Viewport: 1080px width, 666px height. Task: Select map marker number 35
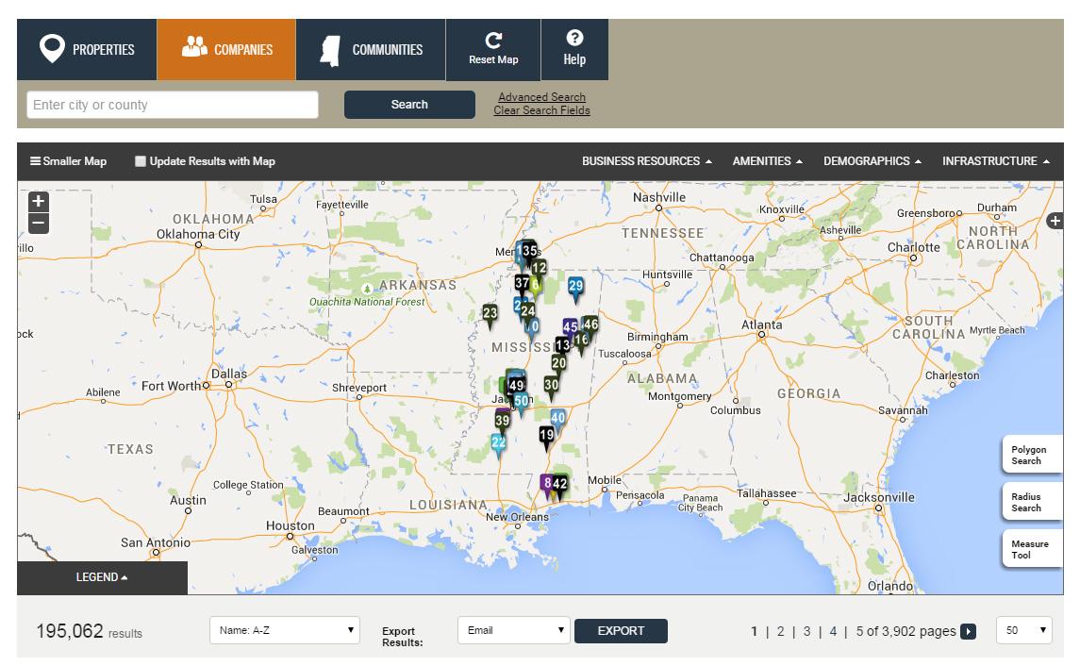point(529,252)
